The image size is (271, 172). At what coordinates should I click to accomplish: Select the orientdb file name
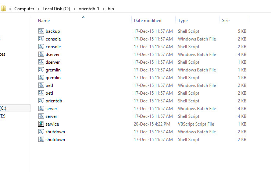tap(54, 101)
